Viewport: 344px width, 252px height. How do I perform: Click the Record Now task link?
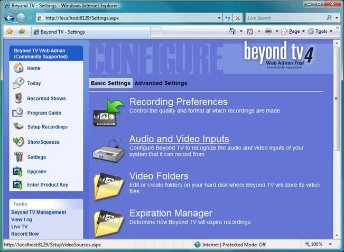point(25,234)
